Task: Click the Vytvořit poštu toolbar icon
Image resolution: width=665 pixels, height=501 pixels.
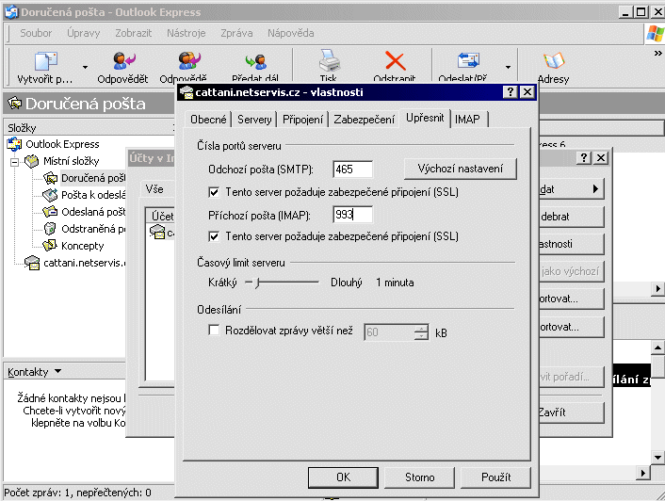Action: pyautogui.click(x=46, y=61)
